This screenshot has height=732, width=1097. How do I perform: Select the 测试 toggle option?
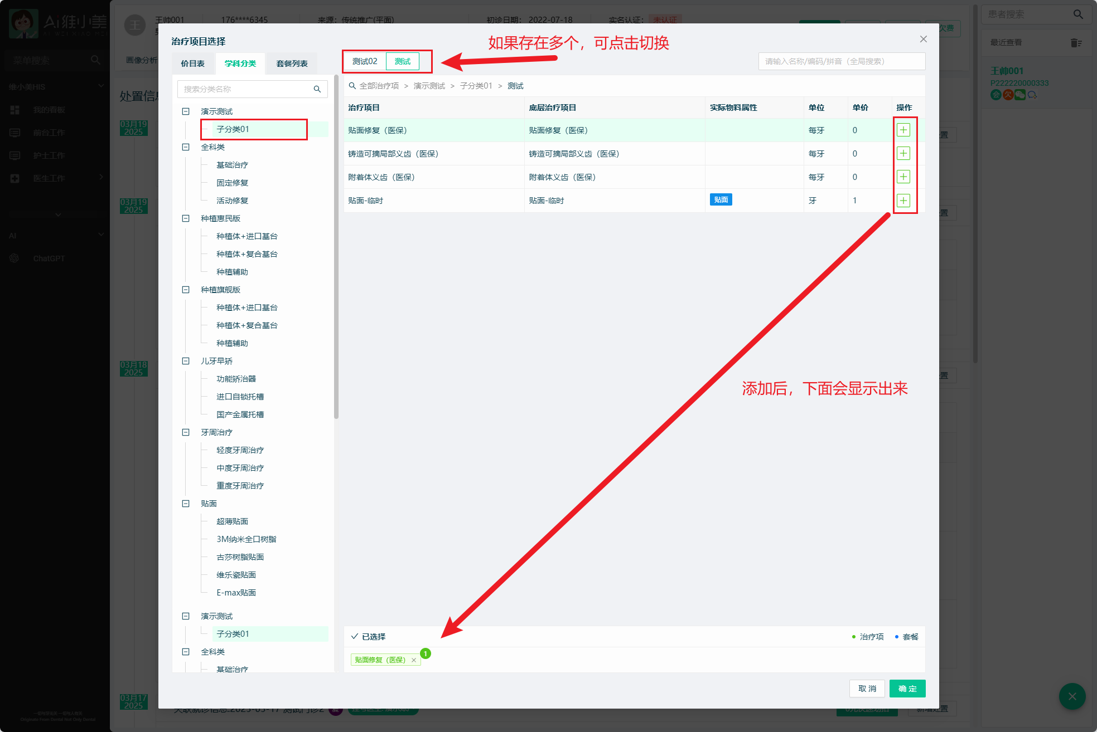coord(402,61)
